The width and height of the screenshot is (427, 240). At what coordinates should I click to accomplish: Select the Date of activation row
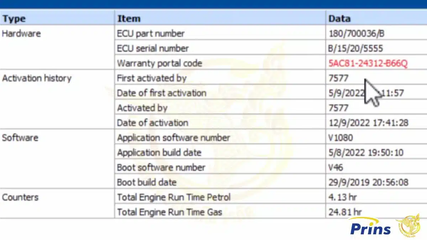click(x=270, y=123)
